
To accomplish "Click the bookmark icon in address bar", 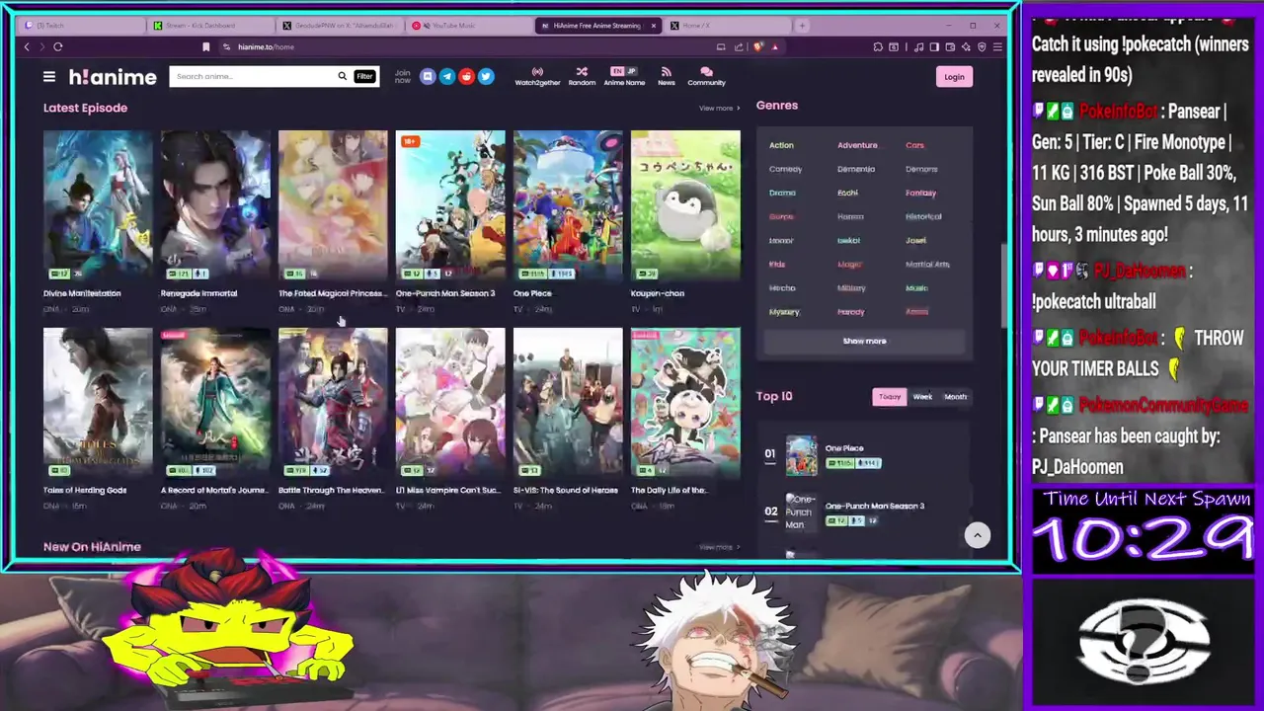I will (x=205, y=46).
